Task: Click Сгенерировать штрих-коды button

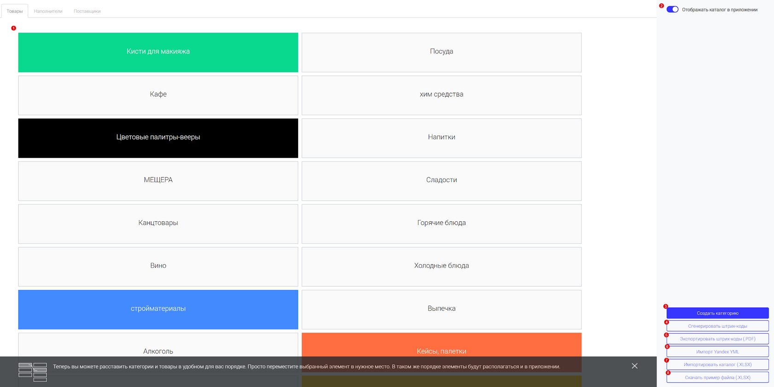Action: tap(717, 326)
